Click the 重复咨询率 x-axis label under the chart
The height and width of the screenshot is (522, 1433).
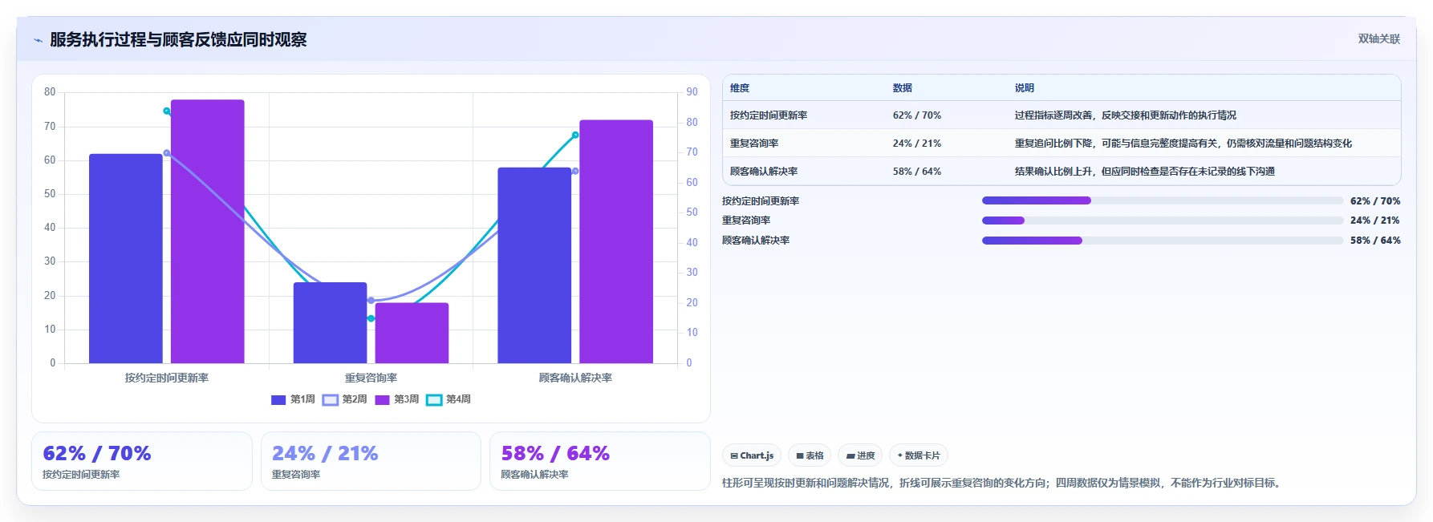pos(371,378)
